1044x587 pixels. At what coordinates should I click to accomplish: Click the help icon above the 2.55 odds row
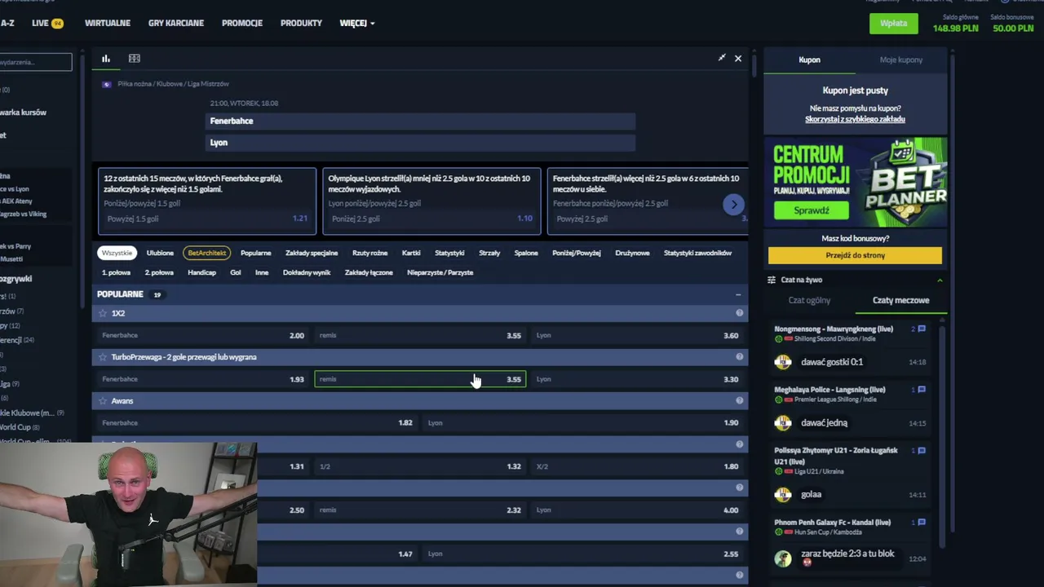[x=740, y=532]
